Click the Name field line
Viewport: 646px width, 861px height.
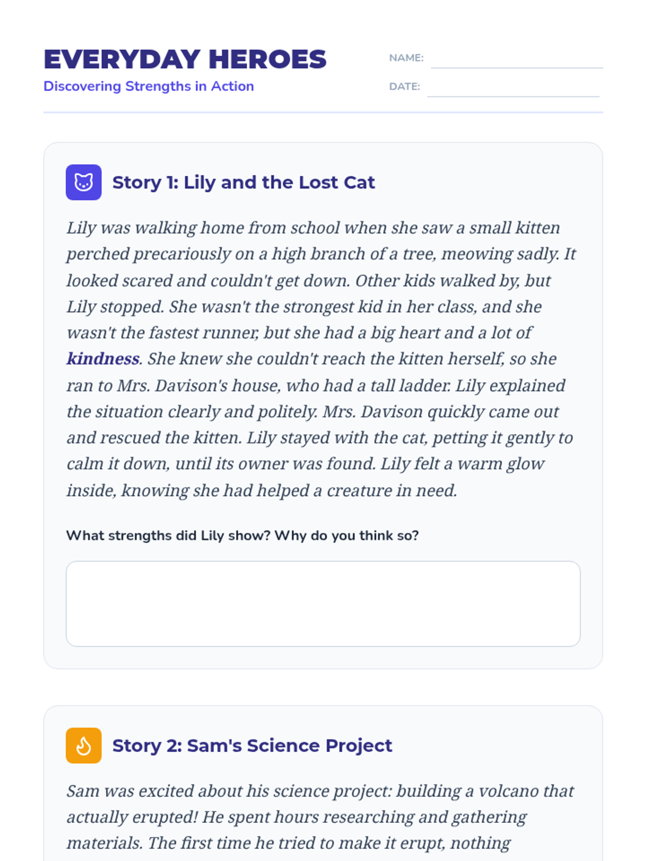pos(516,60)
